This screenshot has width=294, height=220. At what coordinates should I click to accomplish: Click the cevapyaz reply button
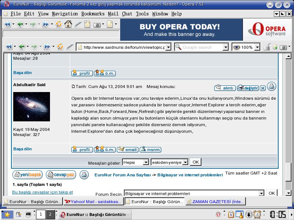click(x=61, y=175)
